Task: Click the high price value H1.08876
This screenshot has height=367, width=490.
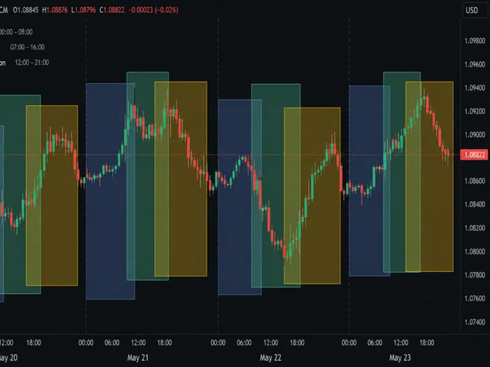Action: point(55,10)
